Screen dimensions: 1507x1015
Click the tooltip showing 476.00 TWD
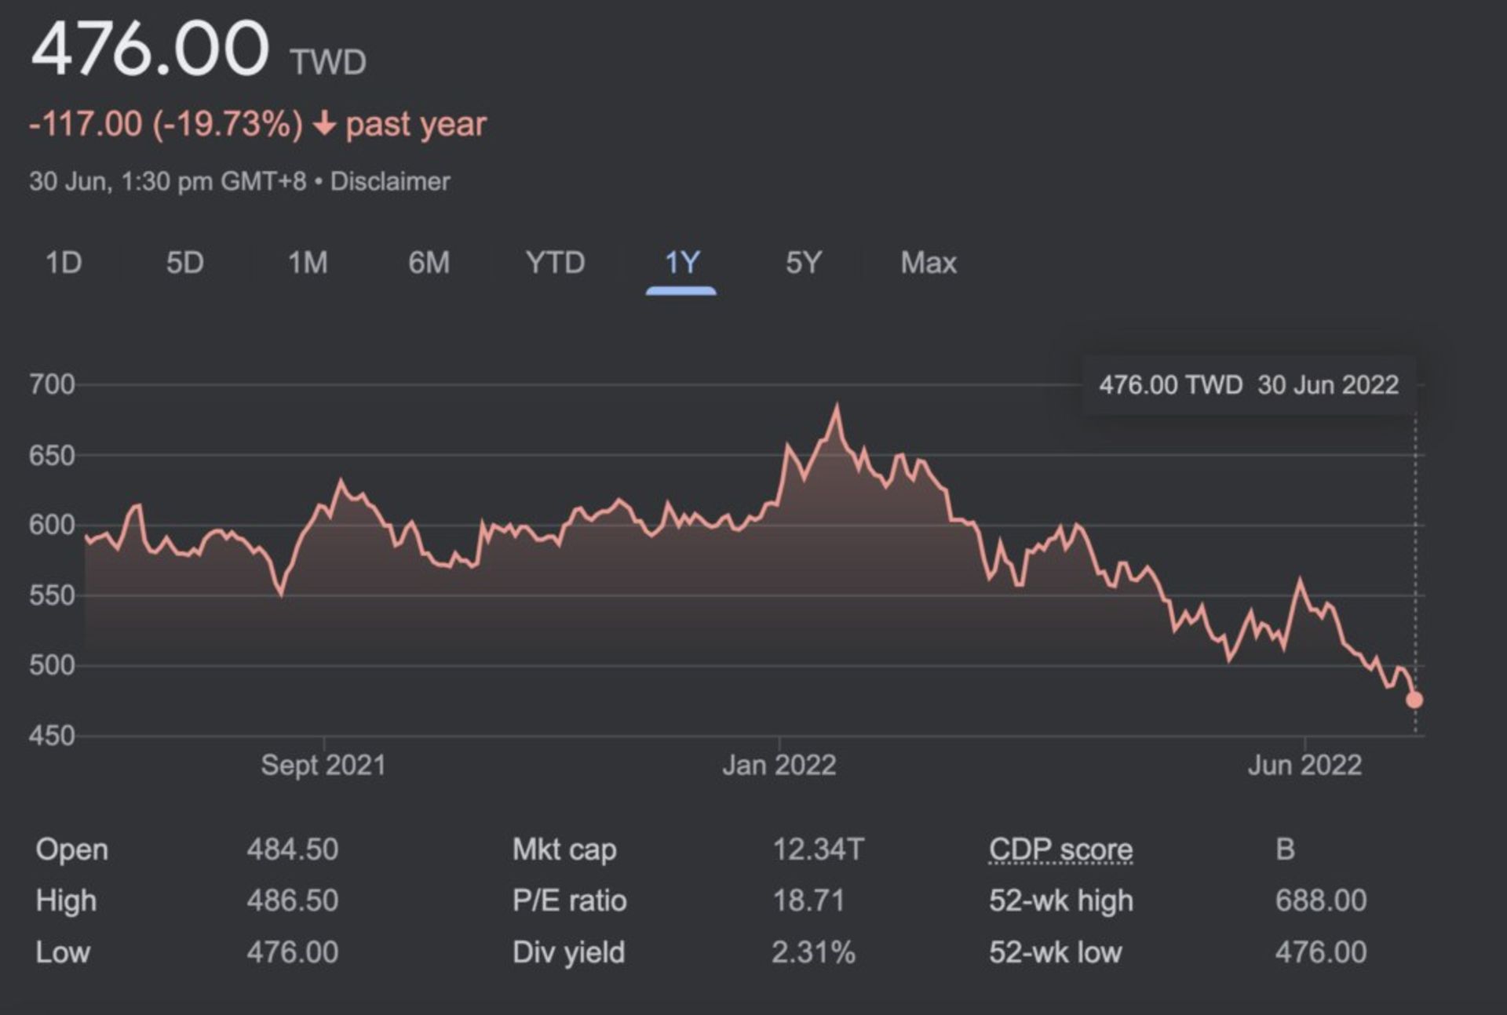click(1250, 384)
